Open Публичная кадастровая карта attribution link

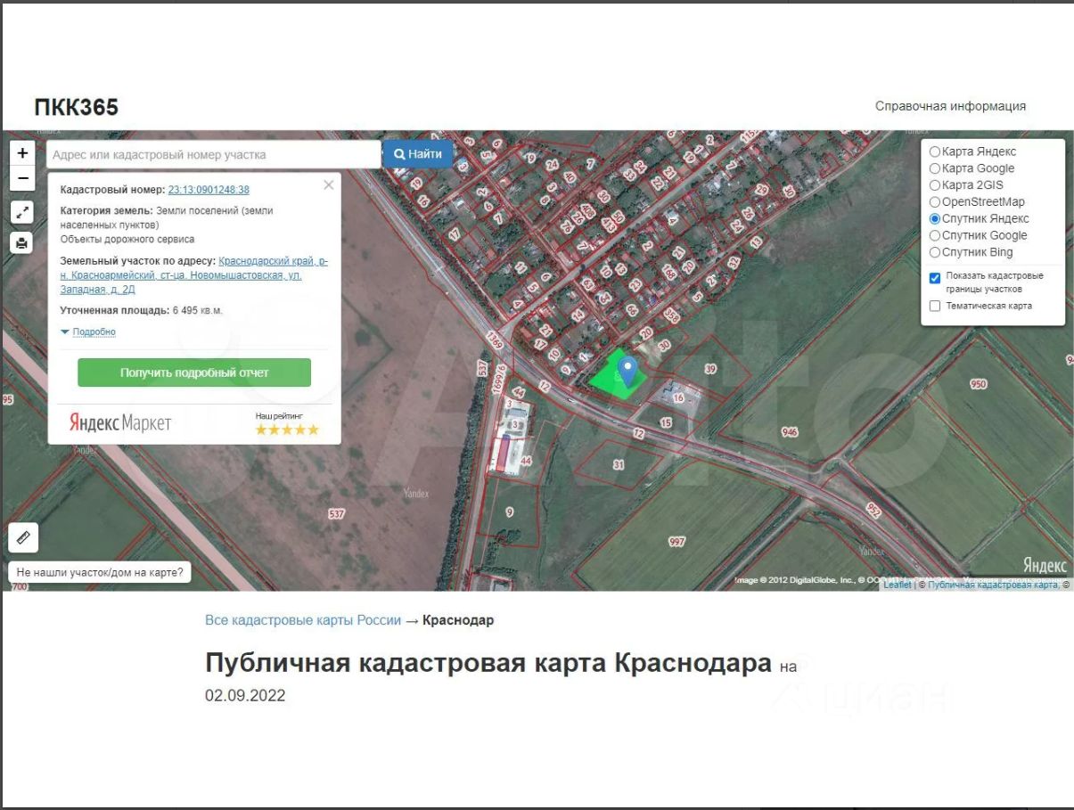(x=993, y=585)
